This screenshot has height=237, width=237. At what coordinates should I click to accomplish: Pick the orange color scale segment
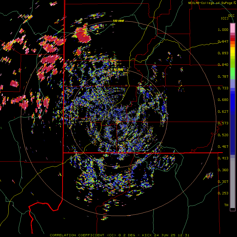tap(233, 46)
